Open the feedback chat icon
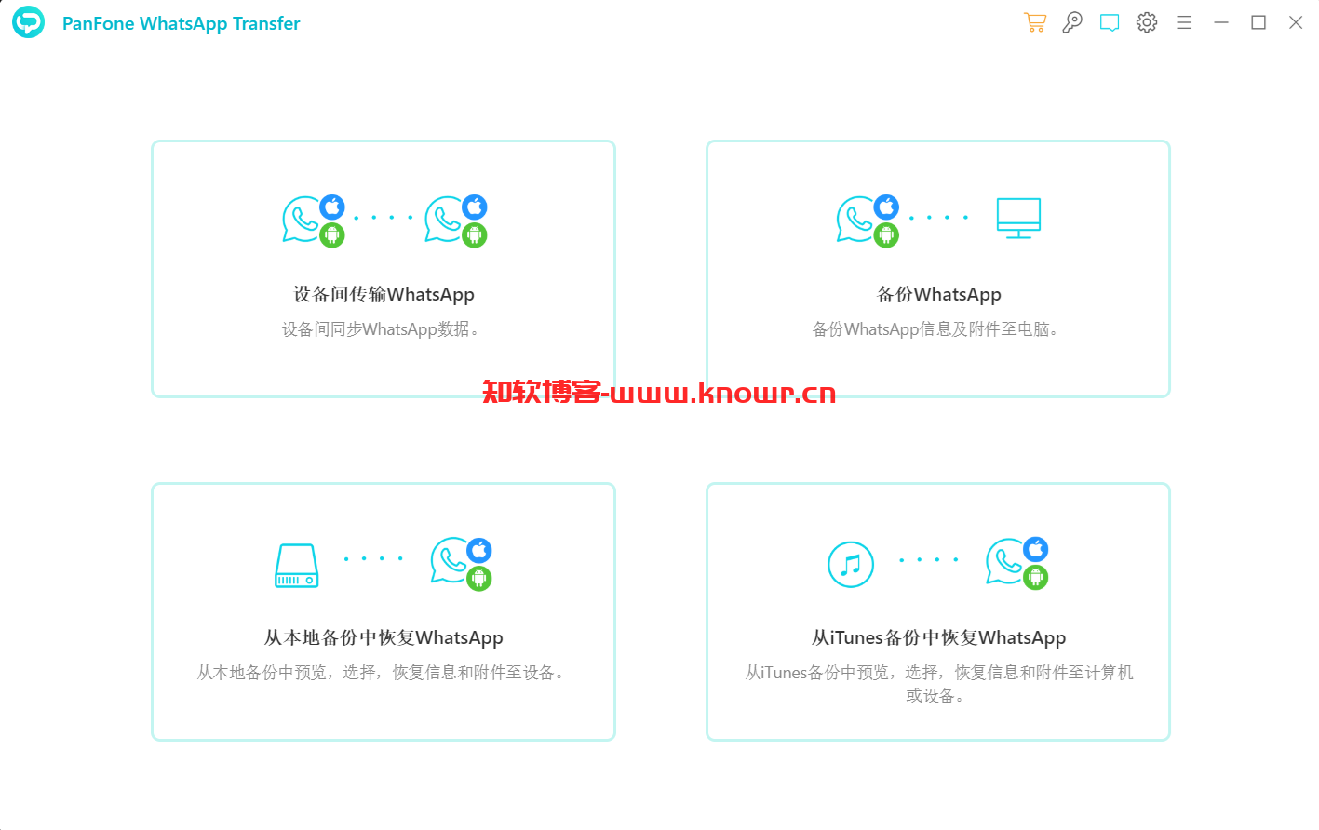Viewport: 1319px width, 830px height. (1110, 22)
